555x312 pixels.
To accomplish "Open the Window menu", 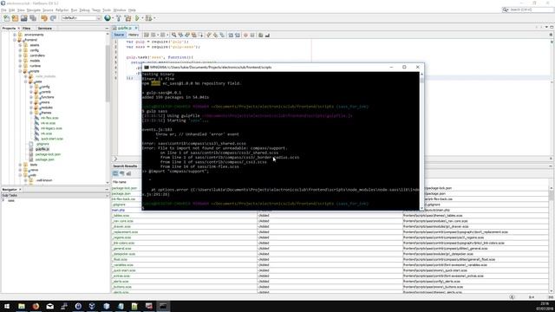I will 120,10.
